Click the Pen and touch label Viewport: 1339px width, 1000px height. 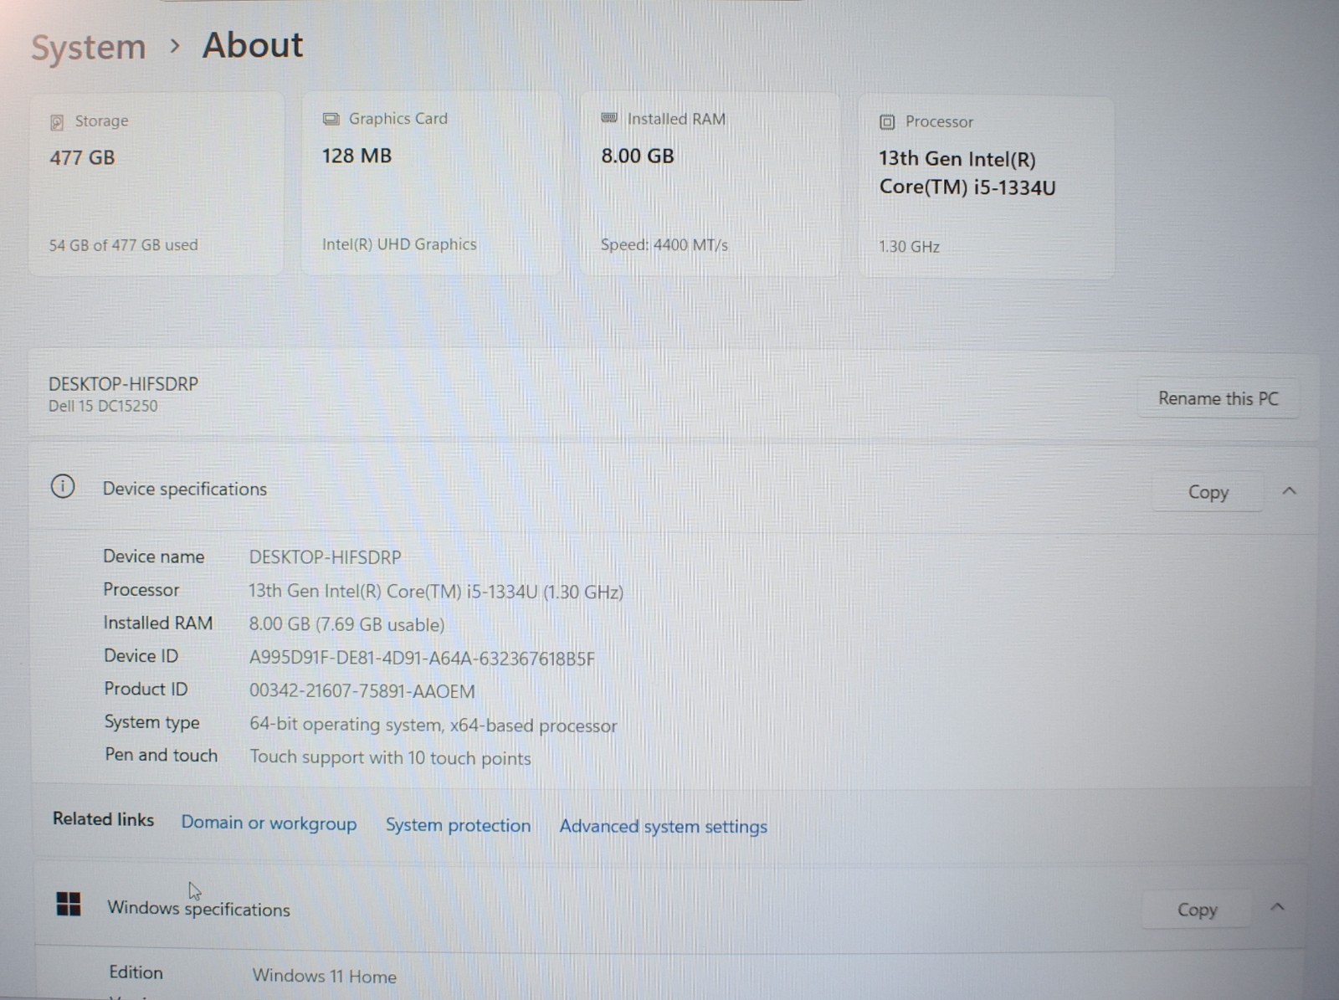(161, 755)
